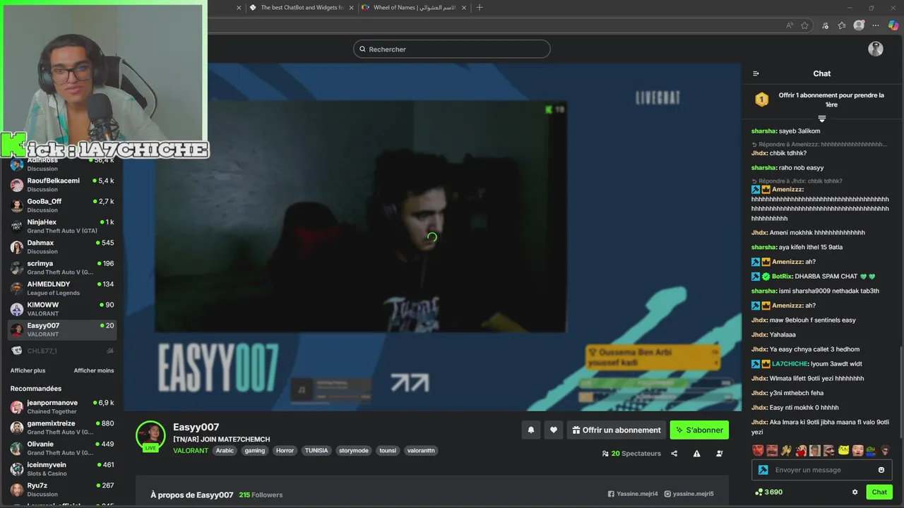Open GooBa_Off channel in sidebar

(62, 205)
